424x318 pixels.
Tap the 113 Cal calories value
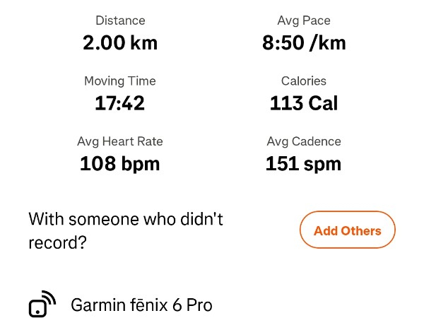pos(304,104)
